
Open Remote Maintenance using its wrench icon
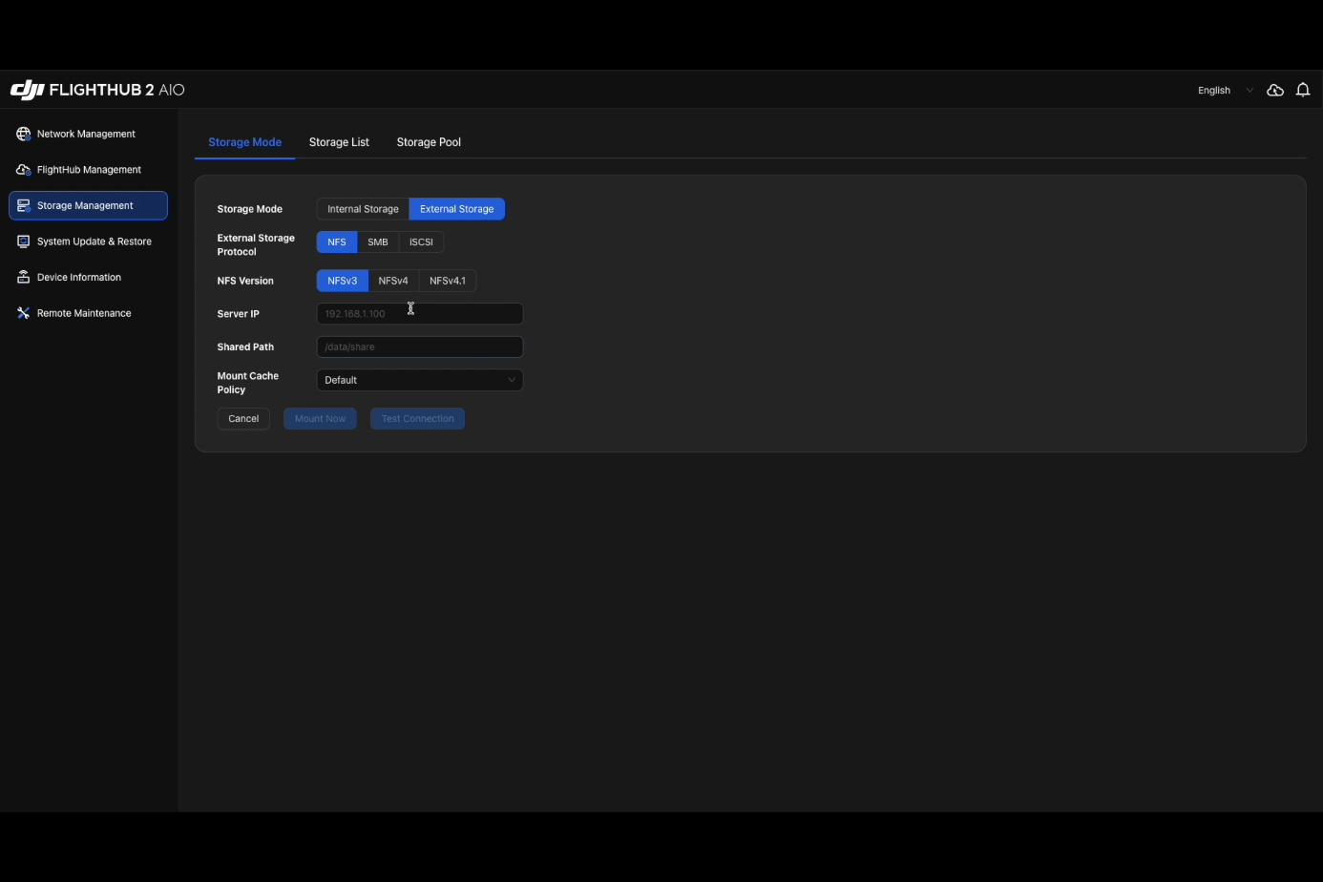23,313
